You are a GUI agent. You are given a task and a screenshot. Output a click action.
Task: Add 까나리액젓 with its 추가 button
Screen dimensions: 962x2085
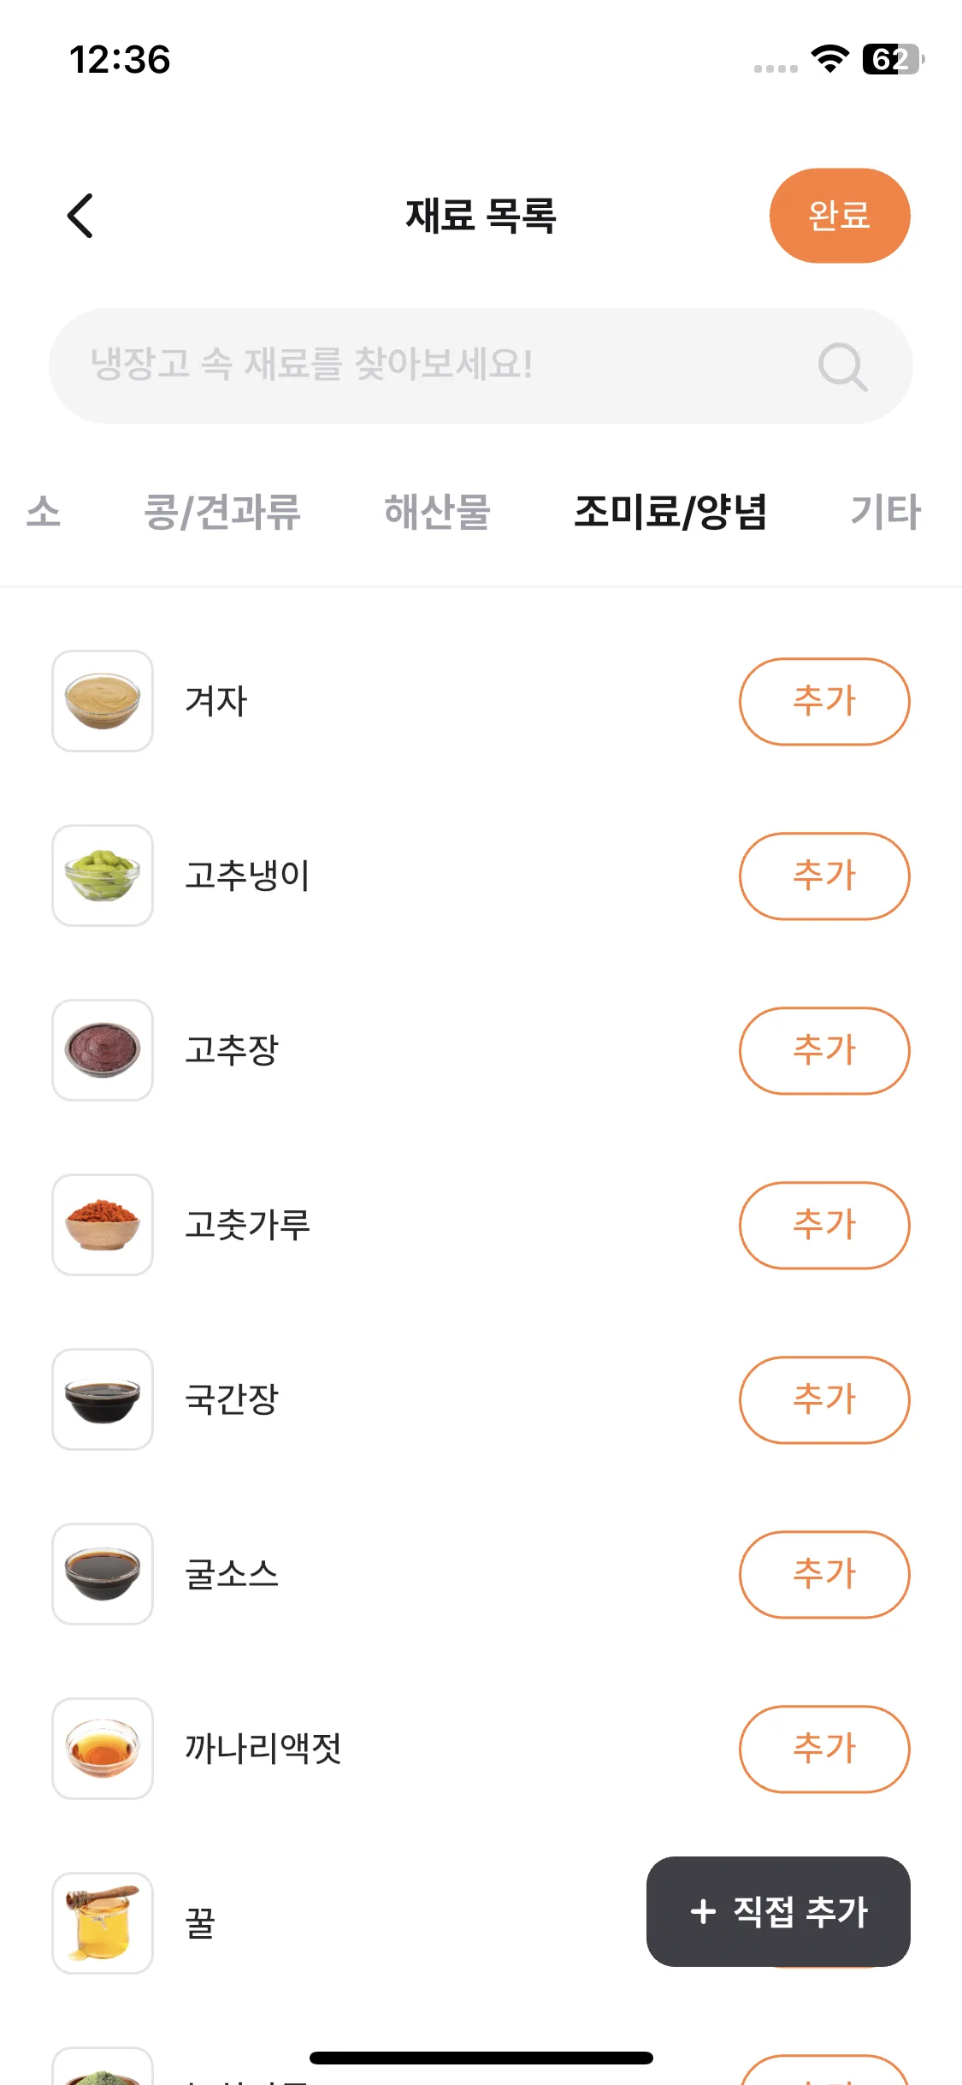point(824,1749)
